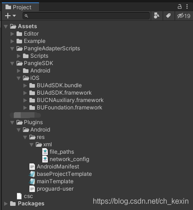
Task: Select the 'PangleAdapterScripts' label
Action: pyautogui.click(x=52, y=48)
